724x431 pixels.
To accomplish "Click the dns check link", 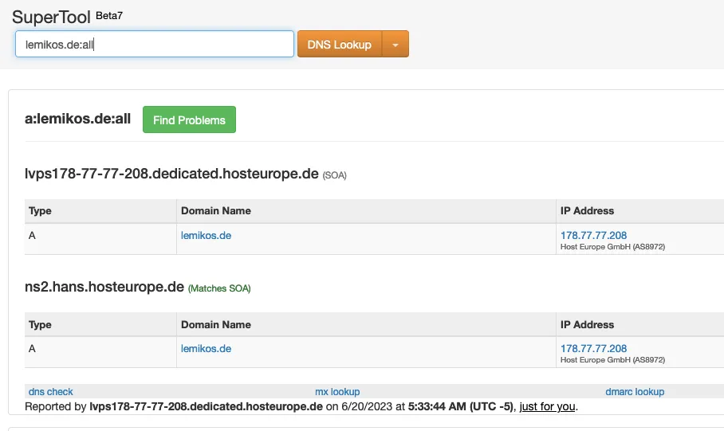I will 51,391.
